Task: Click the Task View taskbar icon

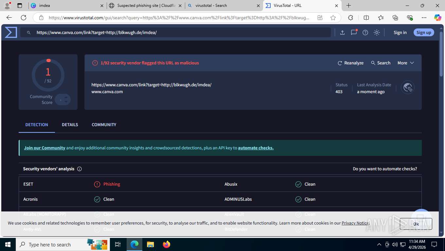Action: (118, 244)
